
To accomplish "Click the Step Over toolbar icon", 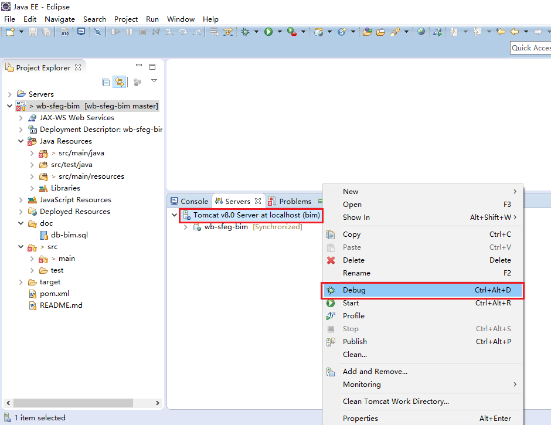I will [183, 32].
